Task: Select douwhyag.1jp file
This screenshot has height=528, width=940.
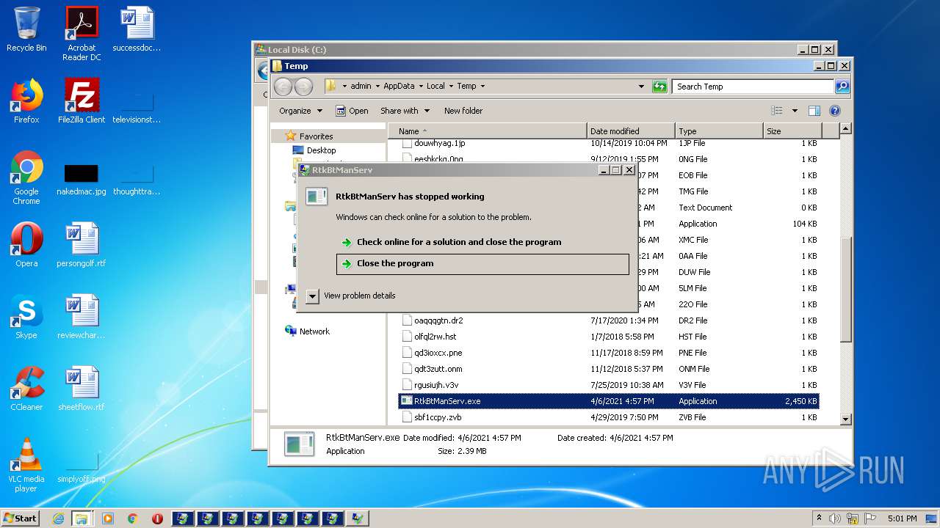Action: 439,143
